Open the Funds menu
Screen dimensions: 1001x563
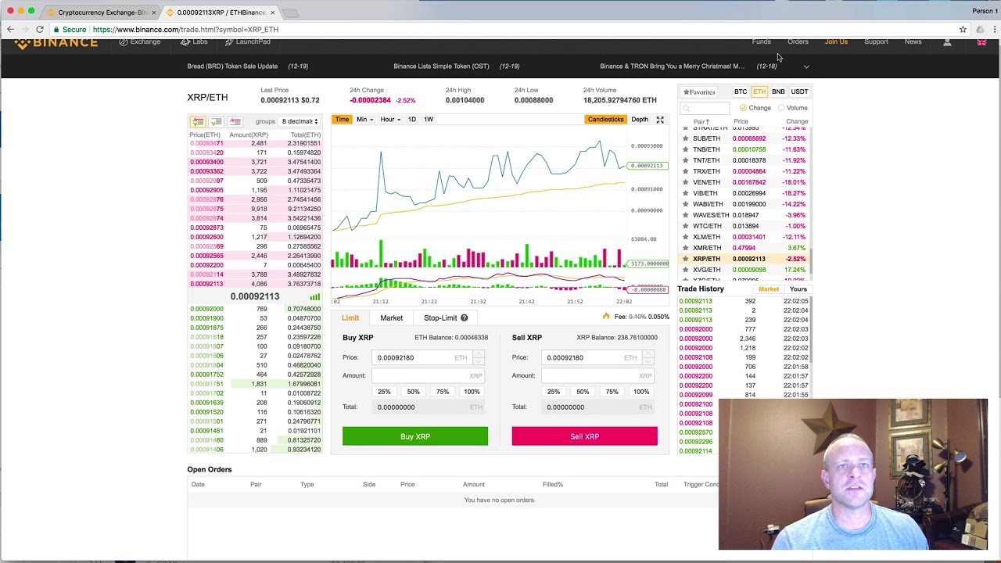(761, 42)
